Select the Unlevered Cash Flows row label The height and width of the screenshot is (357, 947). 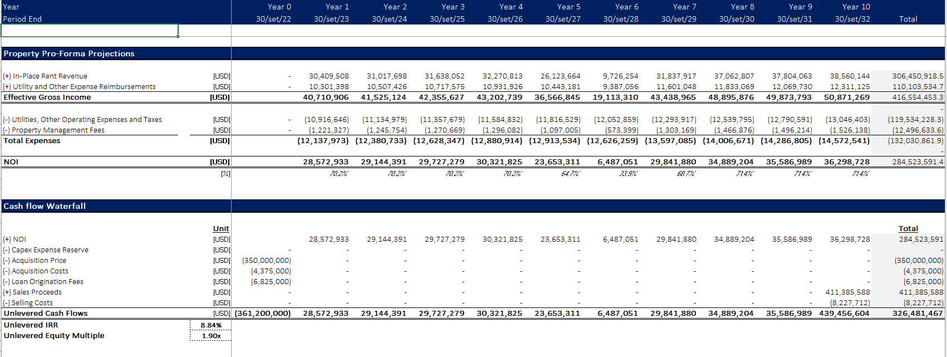click(46, 314)
